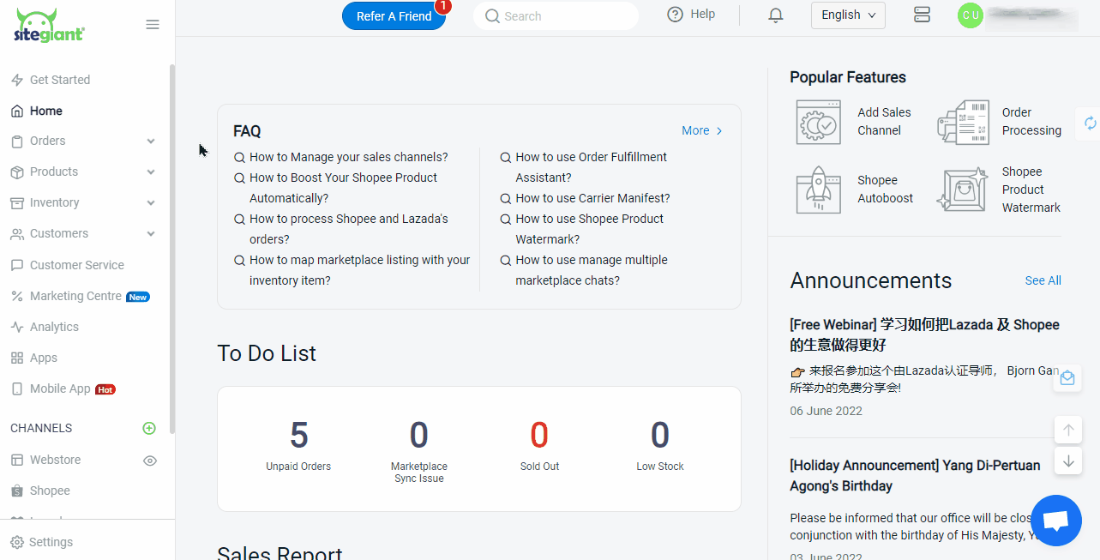The height and width of the screenshot is (560, 1100).
Task: Click See All announcements link
Action: click(x=1043, y=280)
